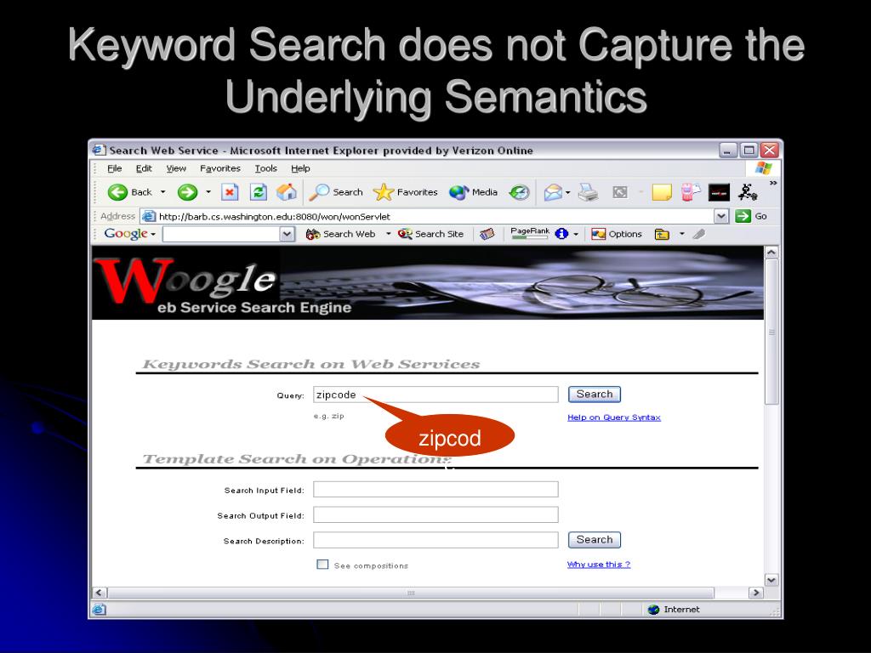Click the Messenger people toolbar icon
Viewport: 871px width, 653px height.
pyautogui.click(x=691, y=192)
